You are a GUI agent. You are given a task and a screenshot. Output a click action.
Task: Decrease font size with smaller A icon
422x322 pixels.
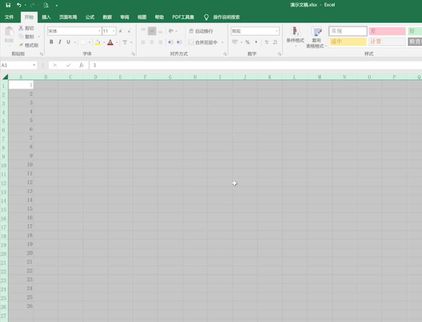[x=129, y=31]
